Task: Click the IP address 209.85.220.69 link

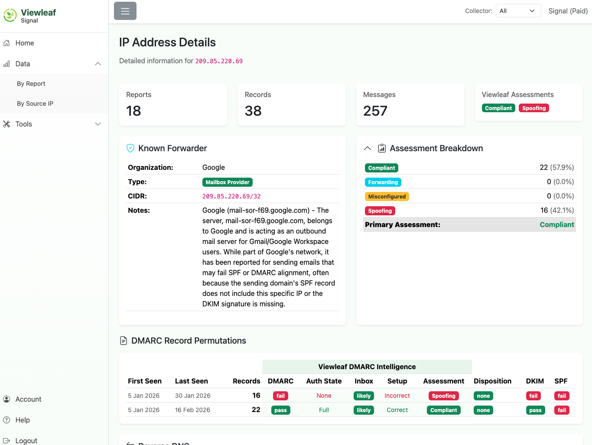Action: coord(219,61)
